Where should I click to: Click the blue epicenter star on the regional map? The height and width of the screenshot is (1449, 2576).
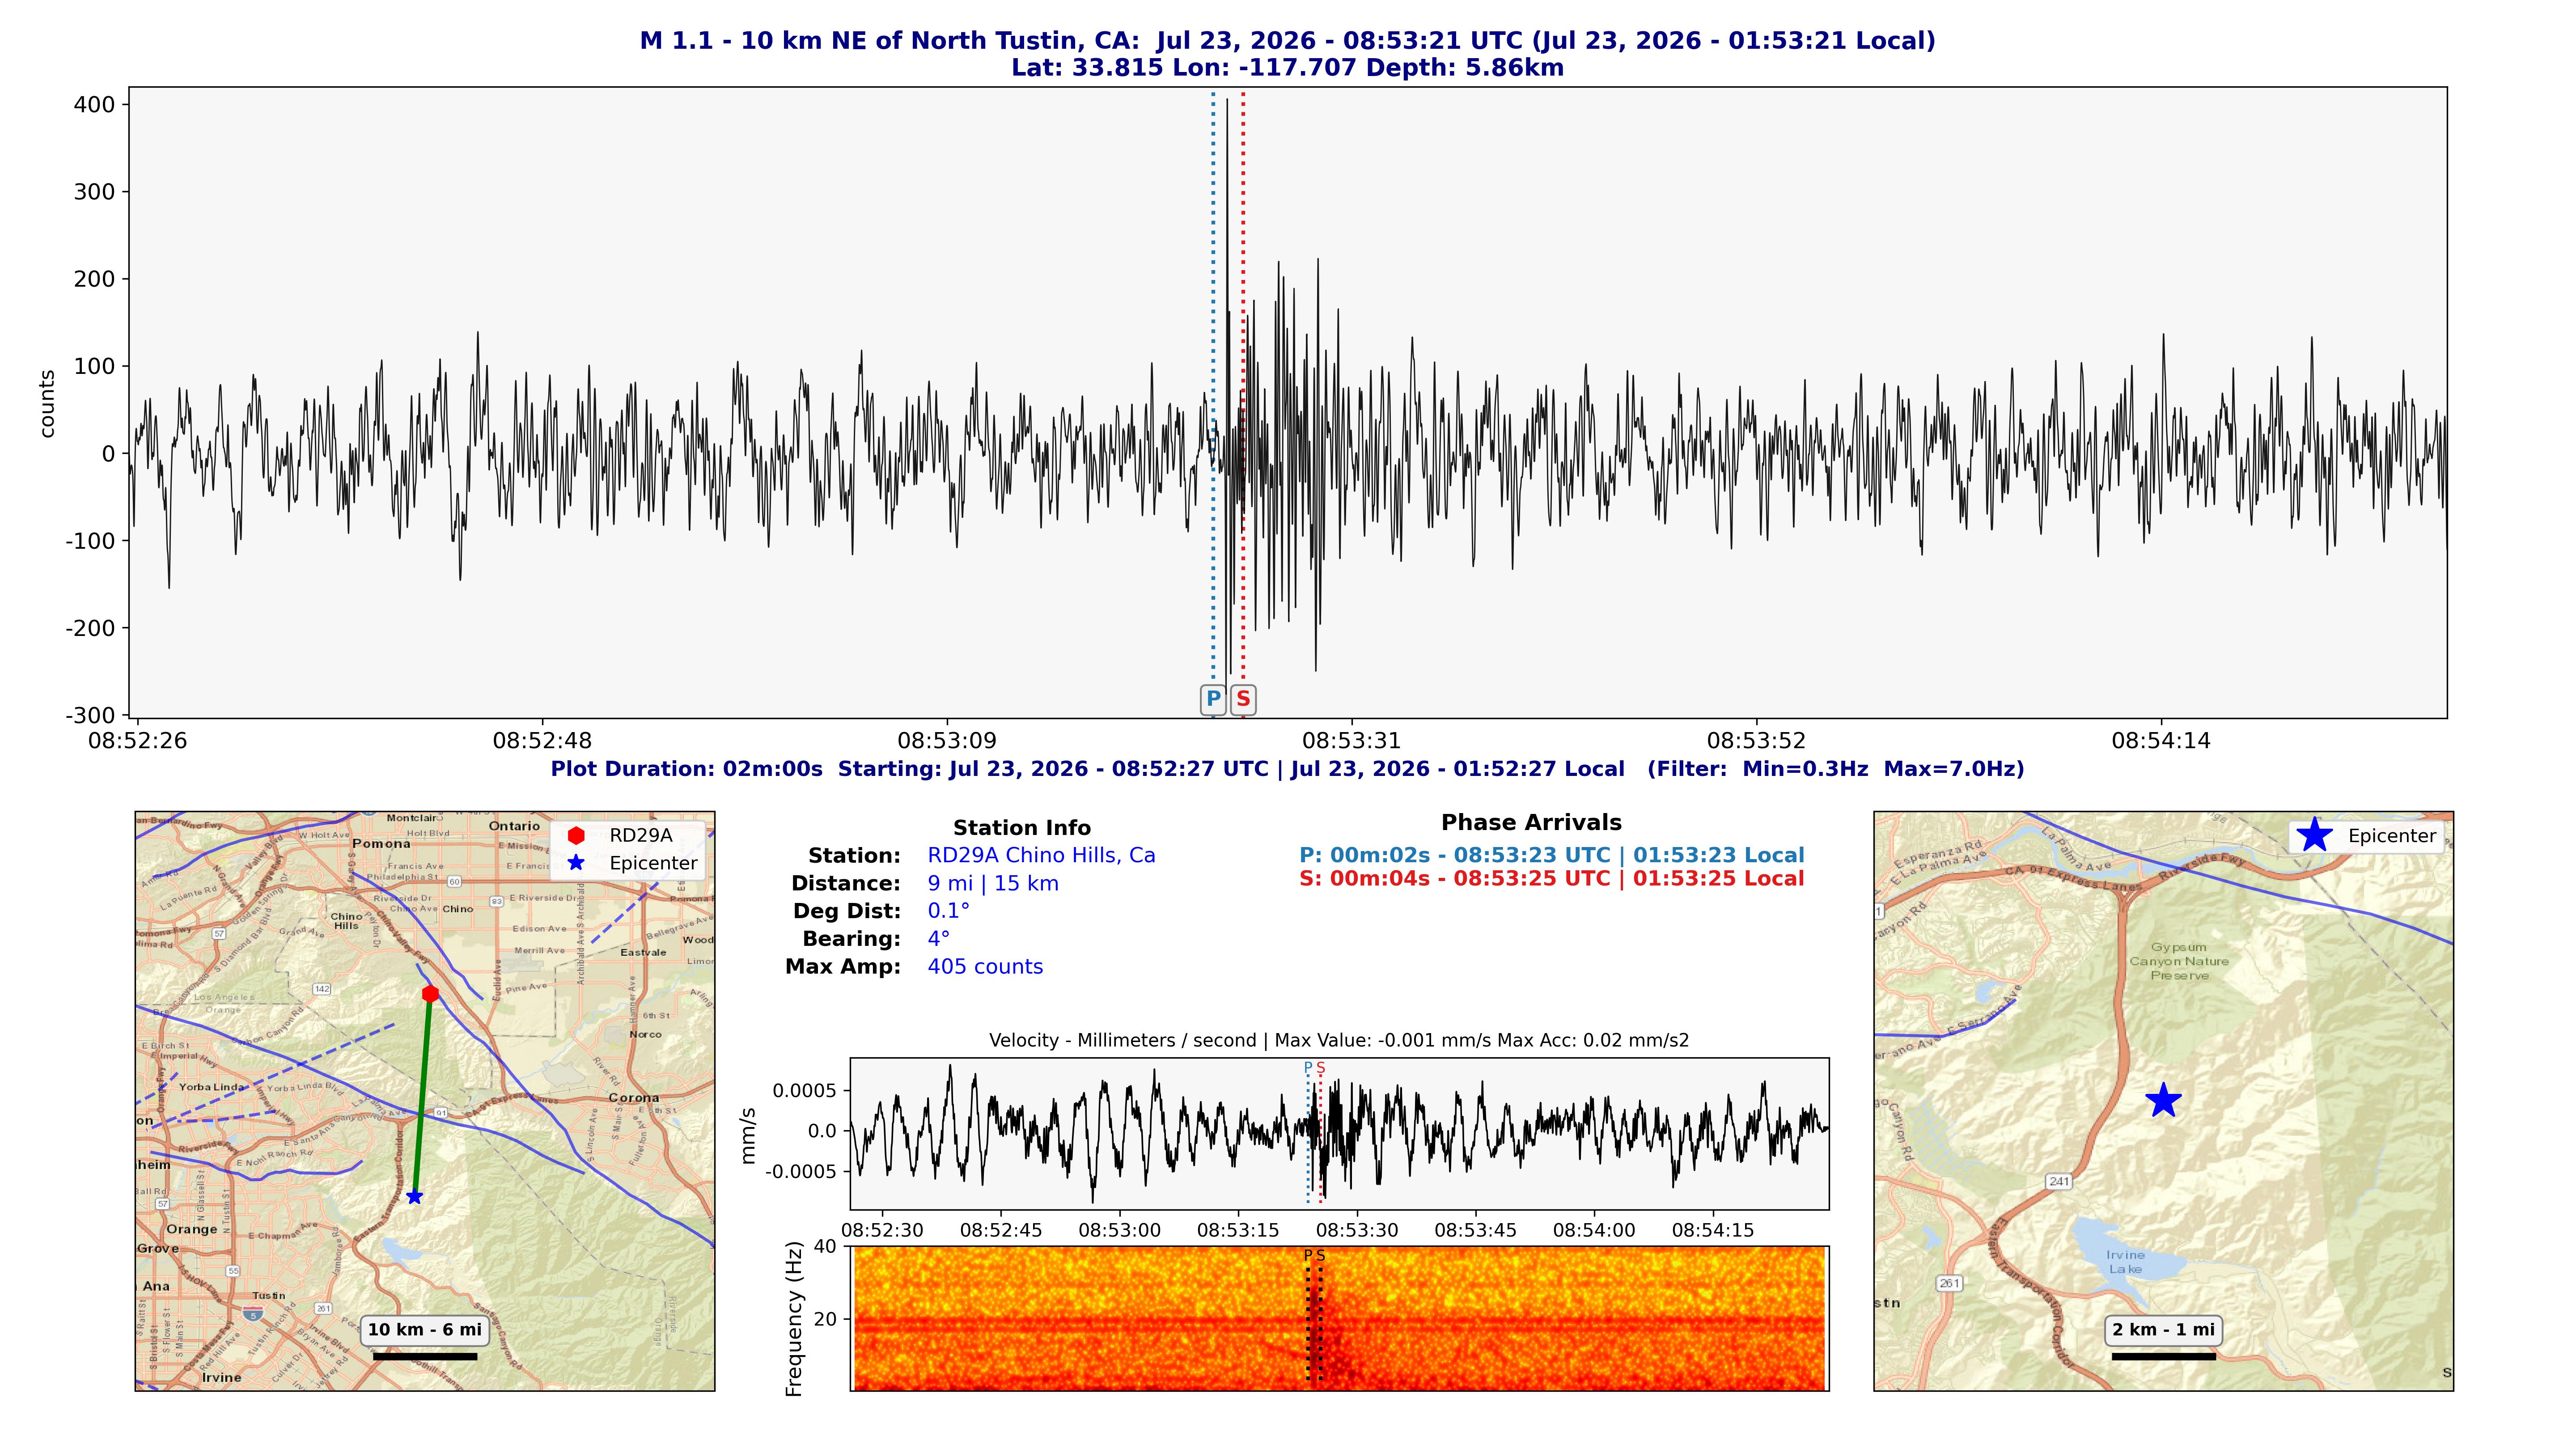coord(414,1196)
